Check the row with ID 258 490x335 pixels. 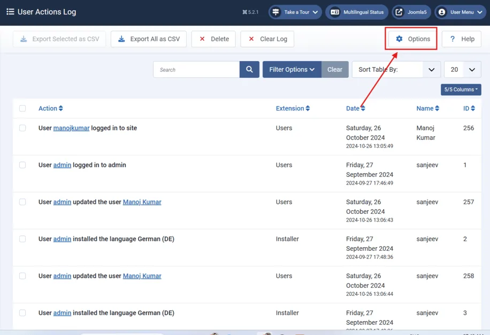pyautogui.click(x=22, y=276)
